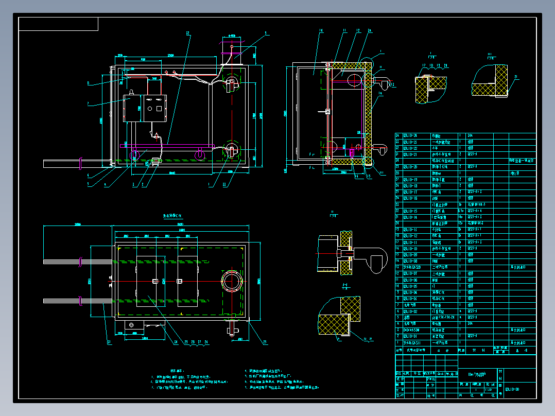Select the part code ending 10-15 in parts list
The height and width of the screenshot is (416, 555).
point(410,211)
